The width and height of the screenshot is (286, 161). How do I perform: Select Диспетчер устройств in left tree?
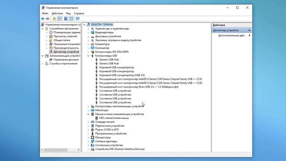66,52
